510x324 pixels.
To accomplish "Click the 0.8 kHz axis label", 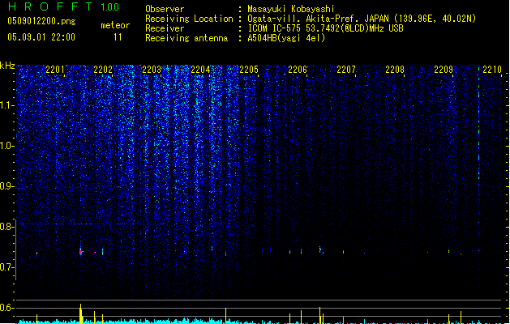I will [x=6, y=227].
